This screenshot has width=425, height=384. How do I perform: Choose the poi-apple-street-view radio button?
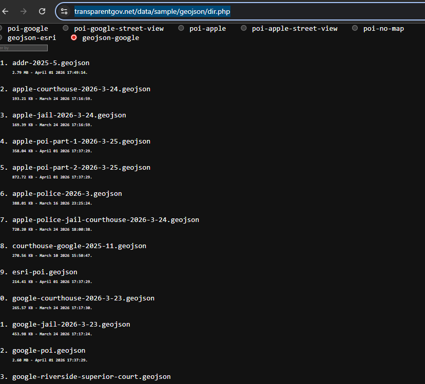[244, 29]
